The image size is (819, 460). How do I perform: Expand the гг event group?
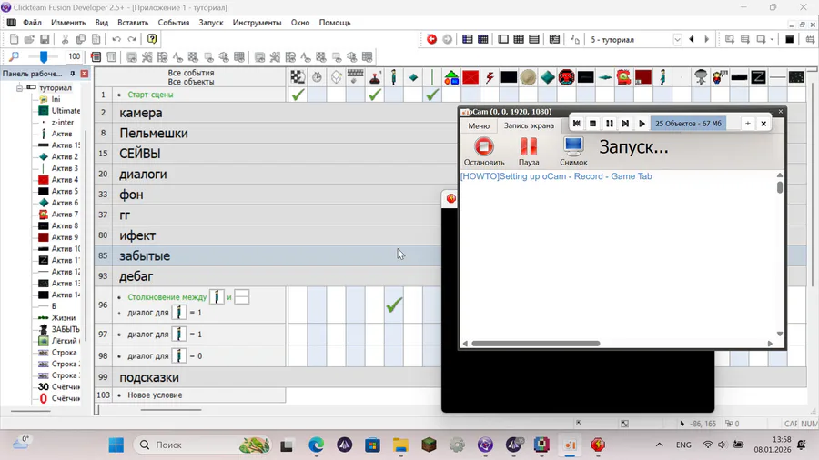(x=125, y=215)
